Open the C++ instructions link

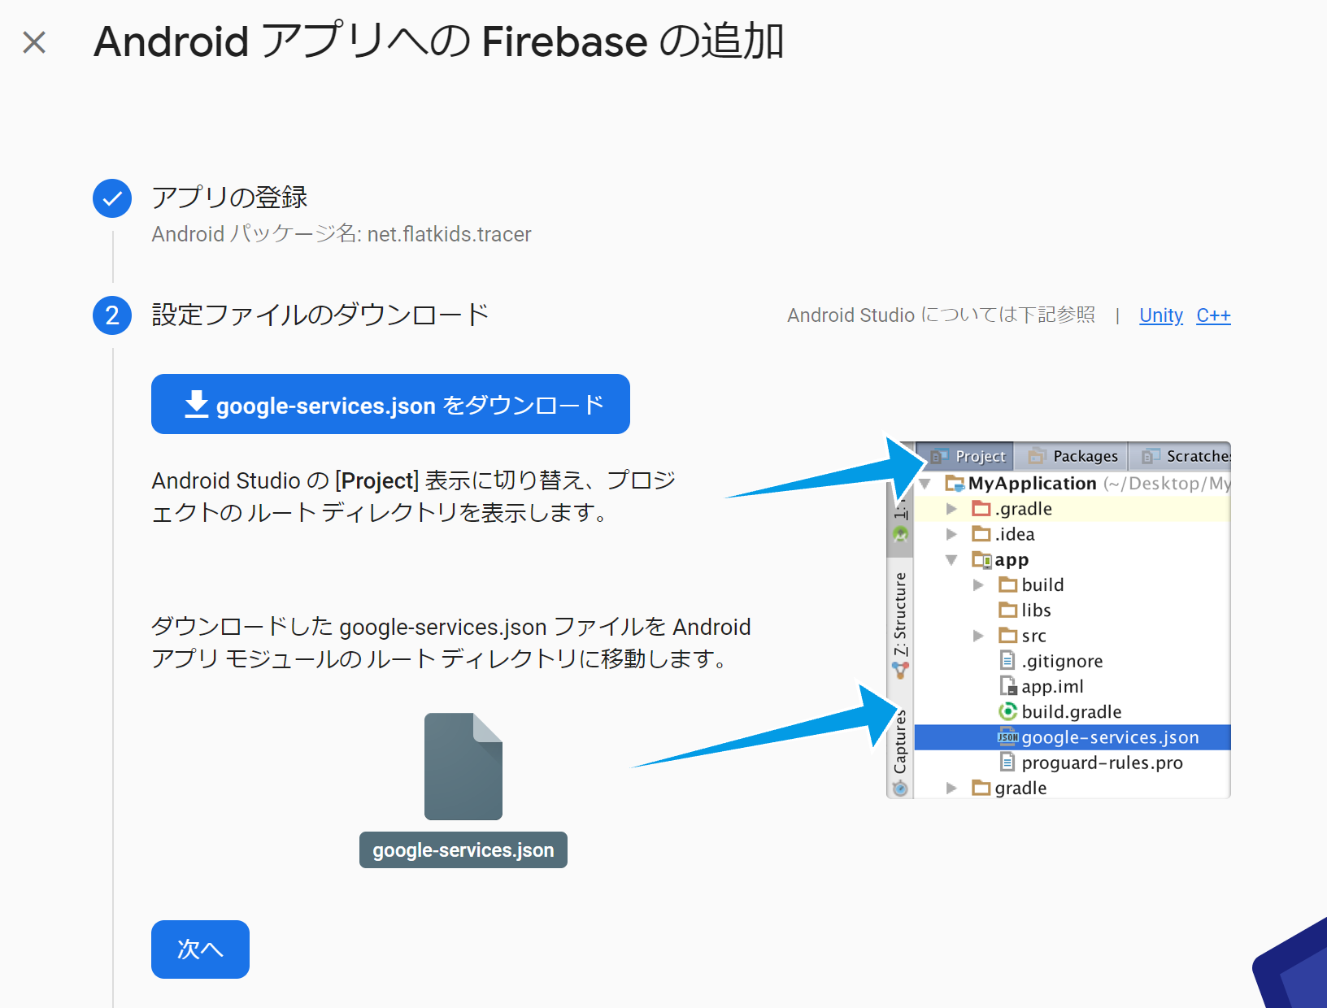click(x=1213, y=315)
